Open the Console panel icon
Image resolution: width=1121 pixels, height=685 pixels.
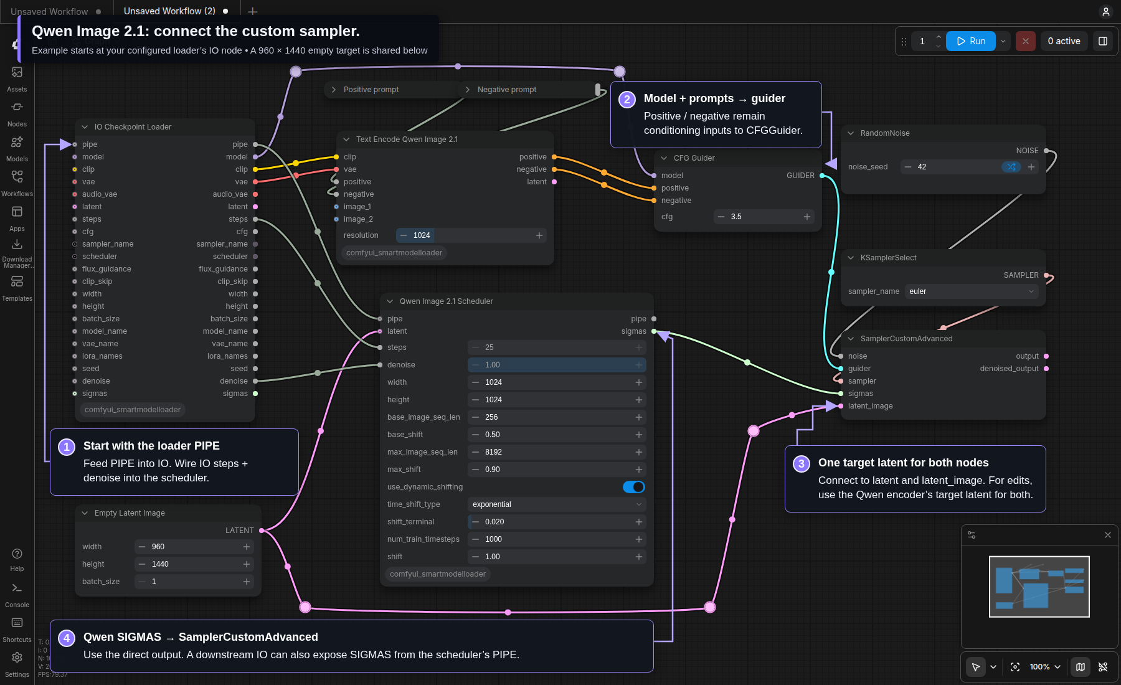click(17, 594)
